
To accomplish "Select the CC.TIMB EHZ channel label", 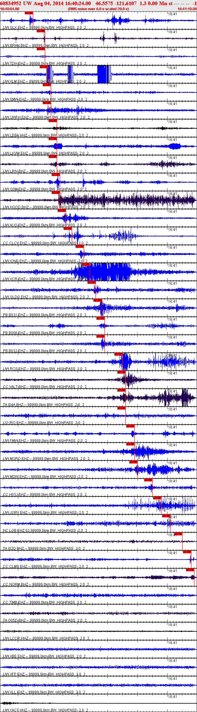I will [x=14, y=602].
